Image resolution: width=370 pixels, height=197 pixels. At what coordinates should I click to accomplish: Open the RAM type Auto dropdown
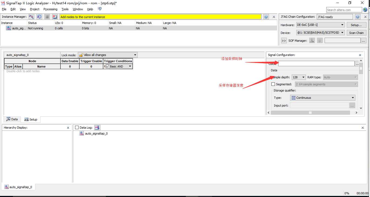click(x=340, y=77)
